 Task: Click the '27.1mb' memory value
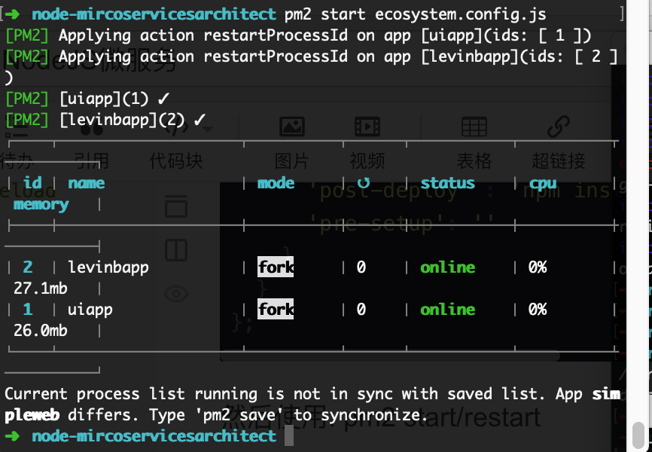(x=41, y=288)
